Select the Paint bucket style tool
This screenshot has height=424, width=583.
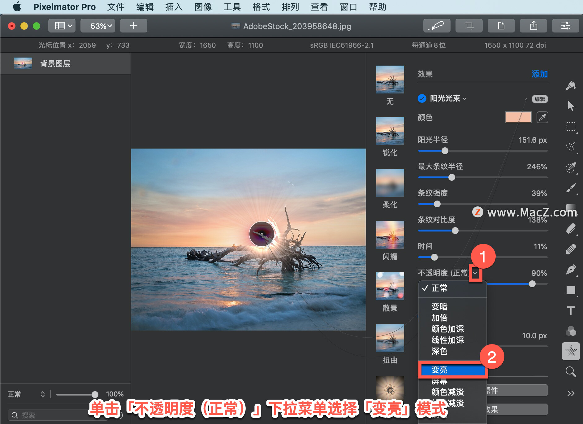pos(571,86)
